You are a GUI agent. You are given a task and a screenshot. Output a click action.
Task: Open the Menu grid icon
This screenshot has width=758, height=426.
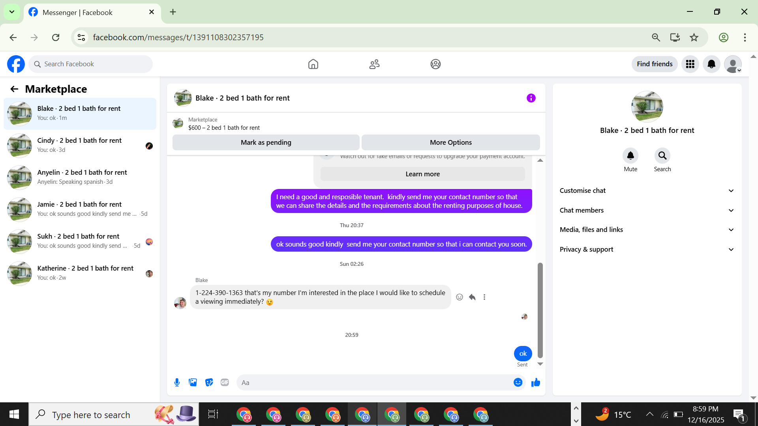tap(690, 64)
